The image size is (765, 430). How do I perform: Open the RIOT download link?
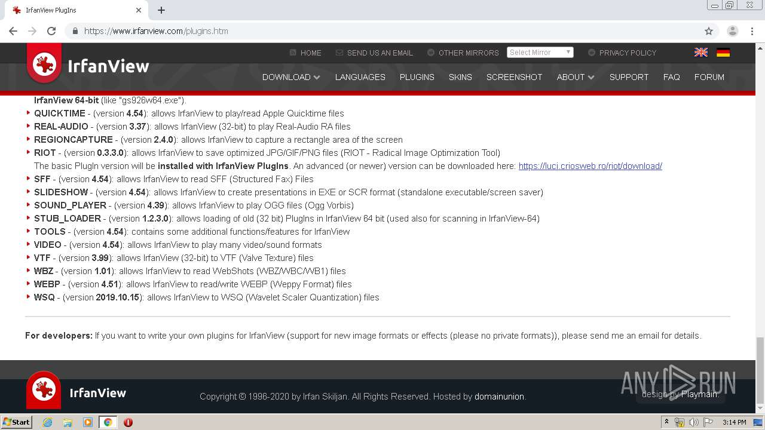590,166
